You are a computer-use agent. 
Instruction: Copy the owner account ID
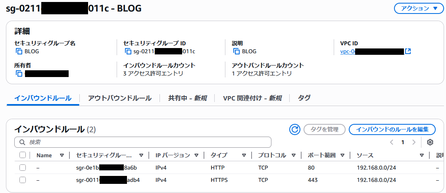[x=19, y=73]
